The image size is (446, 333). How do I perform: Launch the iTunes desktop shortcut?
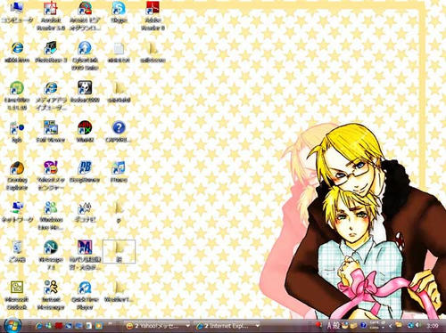(119, 172)
